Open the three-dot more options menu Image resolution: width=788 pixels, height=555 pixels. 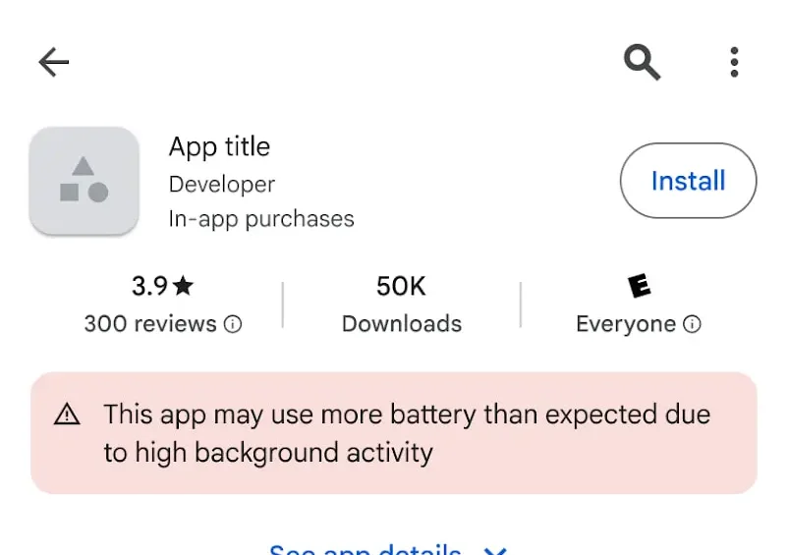pos(734,62)
